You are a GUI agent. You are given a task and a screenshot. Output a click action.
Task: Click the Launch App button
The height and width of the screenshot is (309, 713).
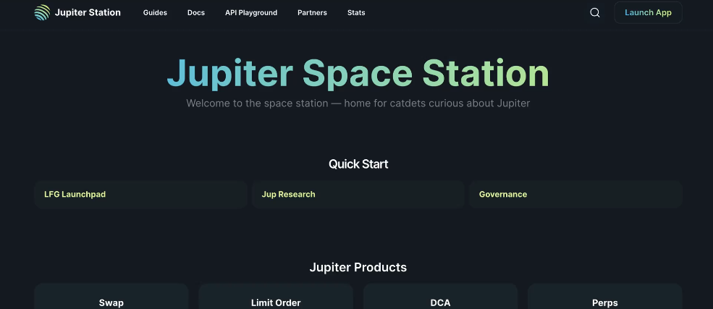pyautogui.click(x=648, y=13)
